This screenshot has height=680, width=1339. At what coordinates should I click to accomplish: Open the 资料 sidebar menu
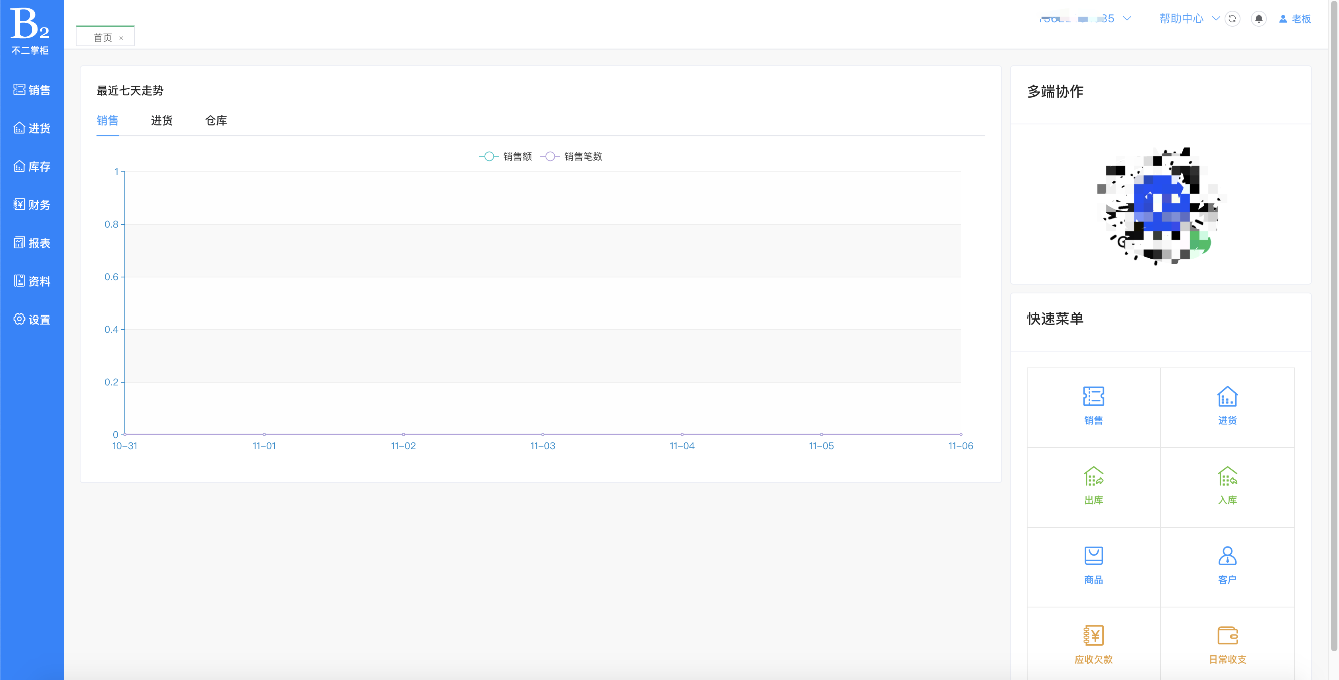point(32,281)
